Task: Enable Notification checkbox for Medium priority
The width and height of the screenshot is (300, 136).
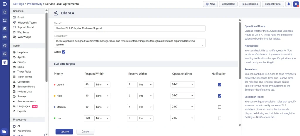Action: click(219, 107)
